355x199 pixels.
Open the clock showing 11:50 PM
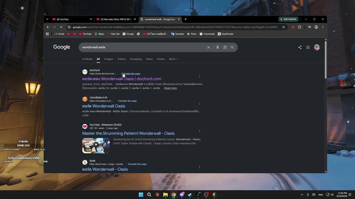click(342, 195)
